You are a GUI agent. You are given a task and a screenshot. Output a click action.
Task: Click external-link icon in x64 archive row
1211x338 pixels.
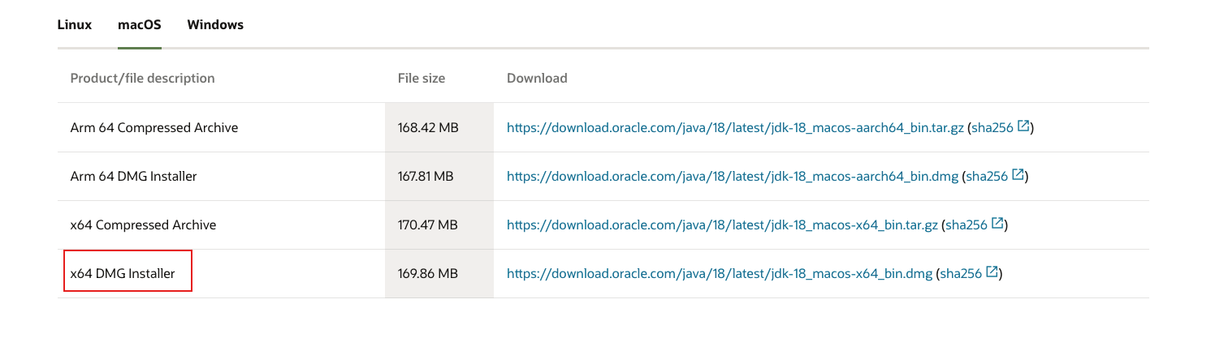click(x=997, y=224)
